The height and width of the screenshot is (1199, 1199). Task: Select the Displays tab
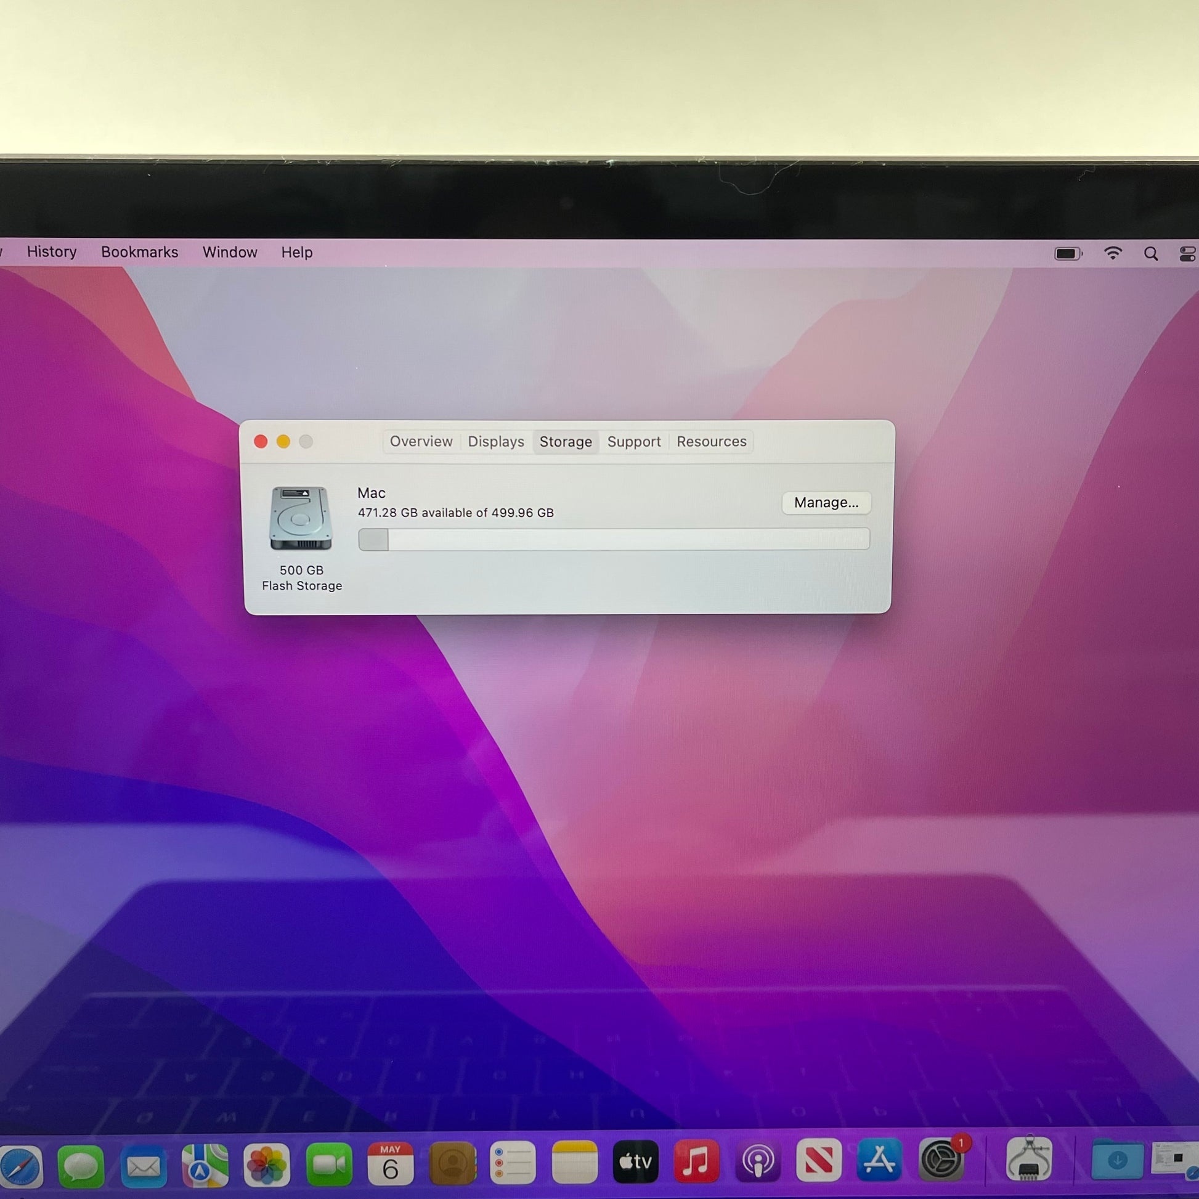[496, 441]
